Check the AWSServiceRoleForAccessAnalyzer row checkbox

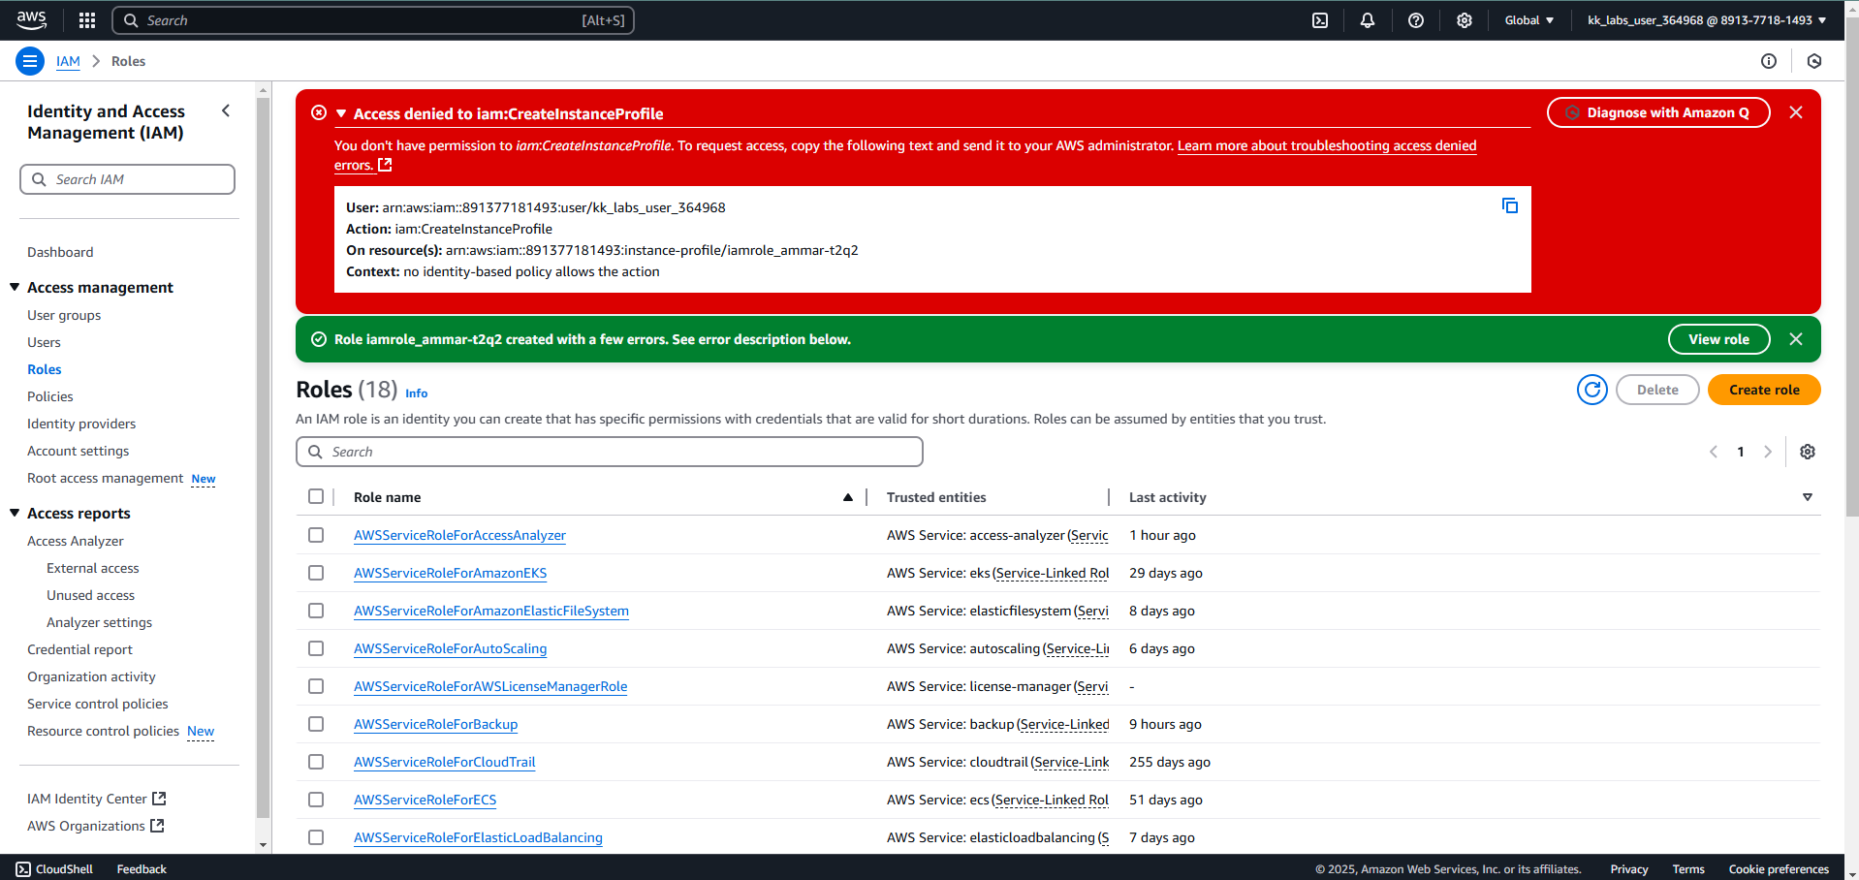pos(316,535)
